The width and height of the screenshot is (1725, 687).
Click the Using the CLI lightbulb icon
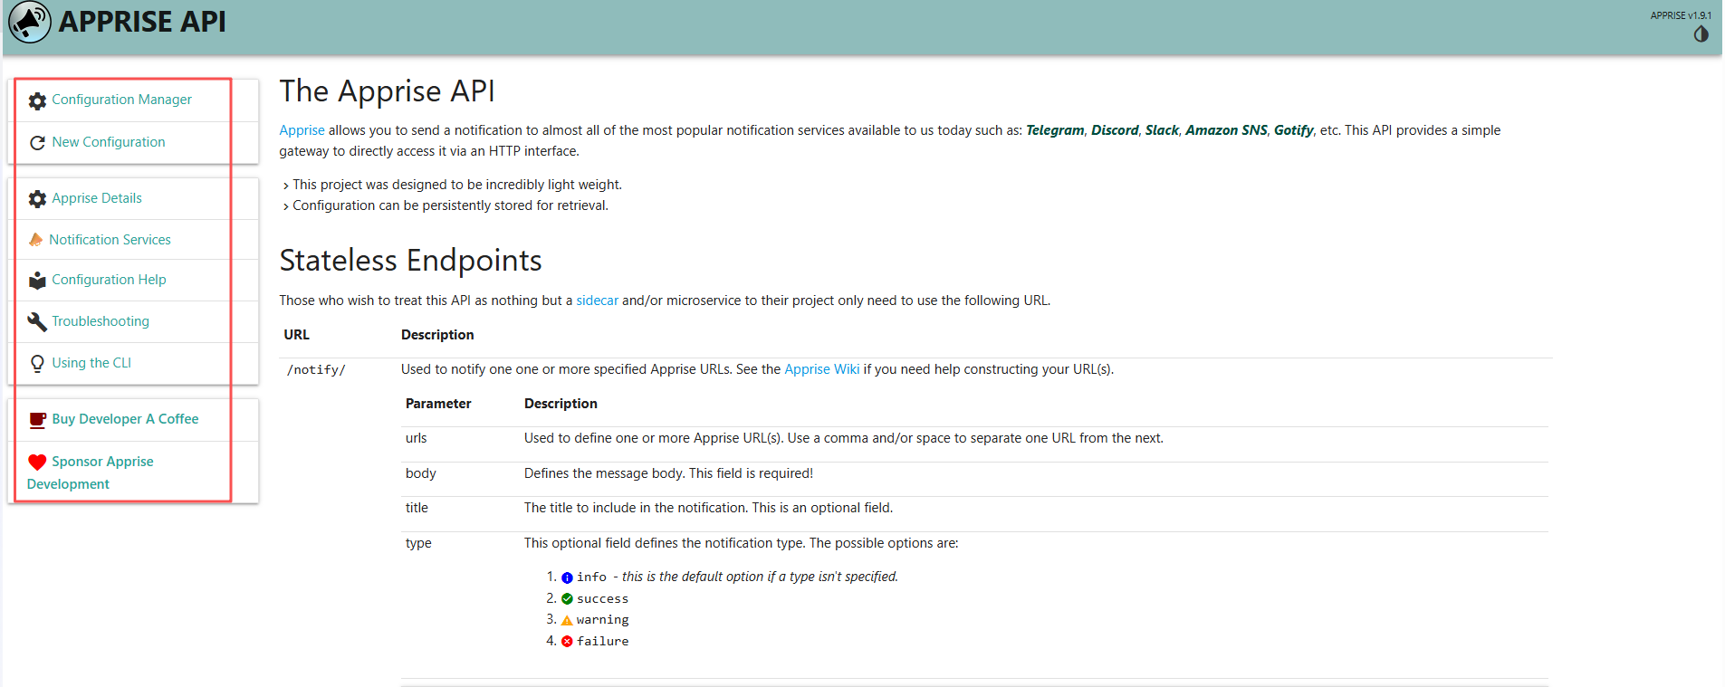[x=37, y=364]
